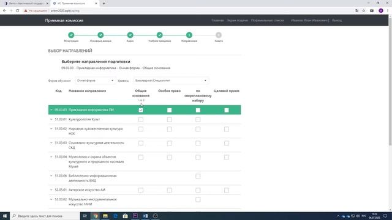Open the not-secure site warning icon

pyautogui.click(x=26, y=11)
